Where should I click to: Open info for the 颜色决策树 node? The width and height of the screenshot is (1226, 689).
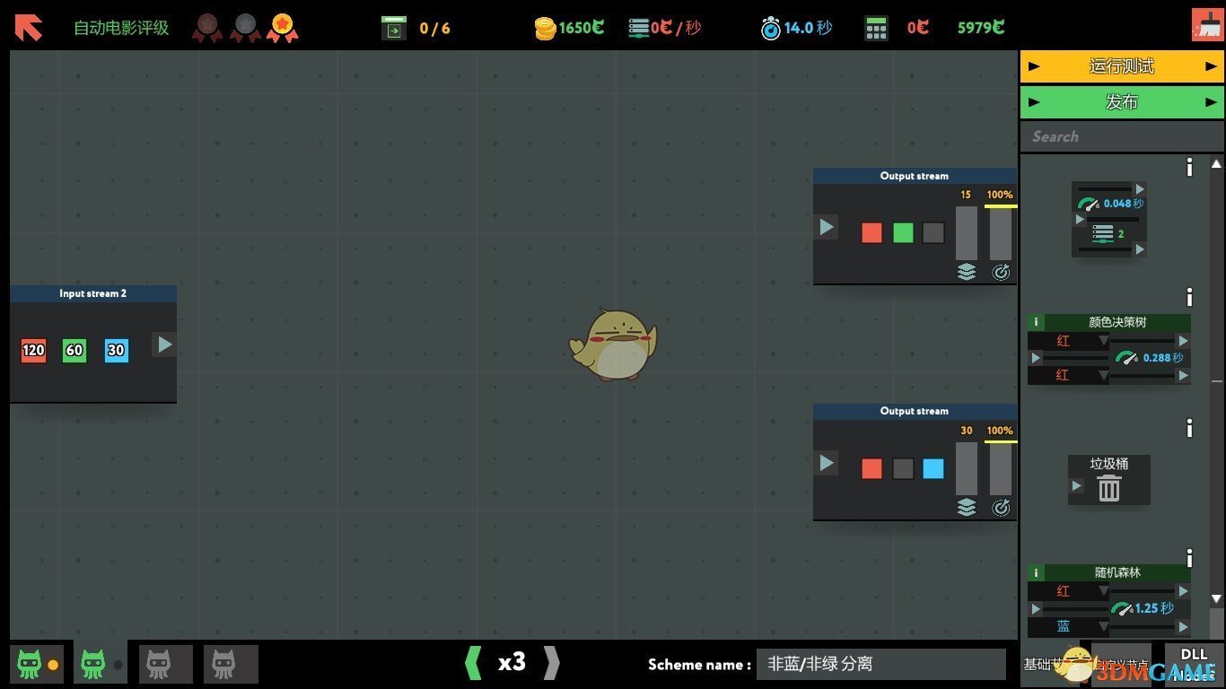pos(1189,297)
